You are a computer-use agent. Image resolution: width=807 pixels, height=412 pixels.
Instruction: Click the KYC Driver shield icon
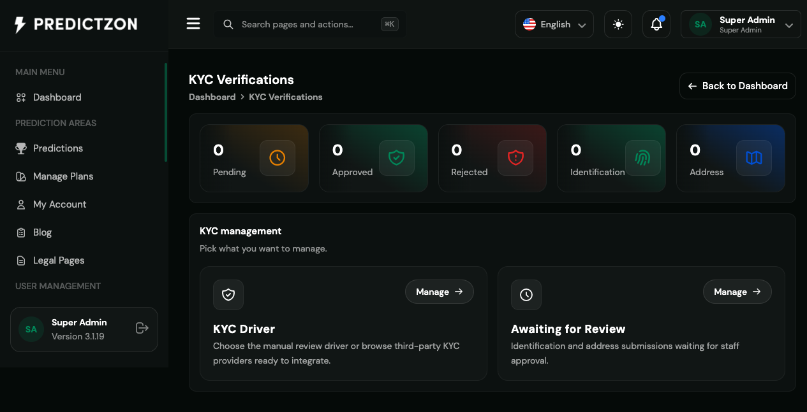(x=228, y=295)
